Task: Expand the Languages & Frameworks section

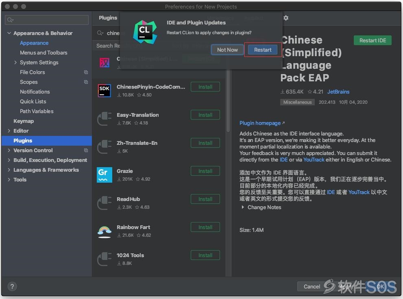Action: pyautogui.click(x=9, y=170)
